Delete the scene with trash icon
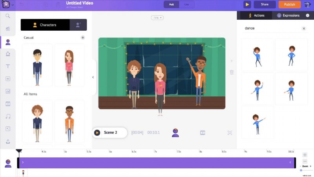314x177 pixels. pos(232,72)
